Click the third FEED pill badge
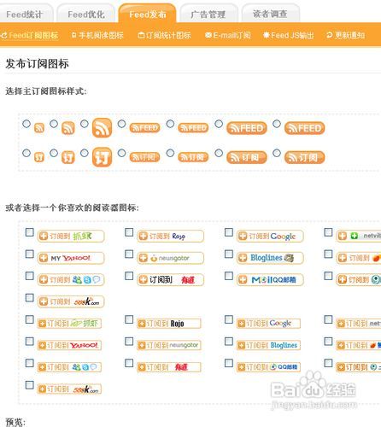The width and height of the screenshot is (381, 427). [x=247, y=128]
